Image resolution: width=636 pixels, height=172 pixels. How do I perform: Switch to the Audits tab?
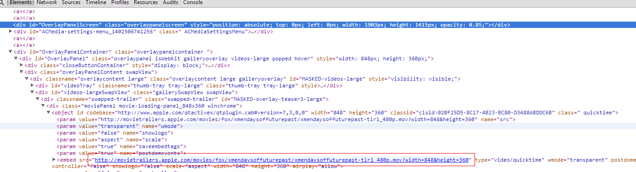click(x=171, y=2)
